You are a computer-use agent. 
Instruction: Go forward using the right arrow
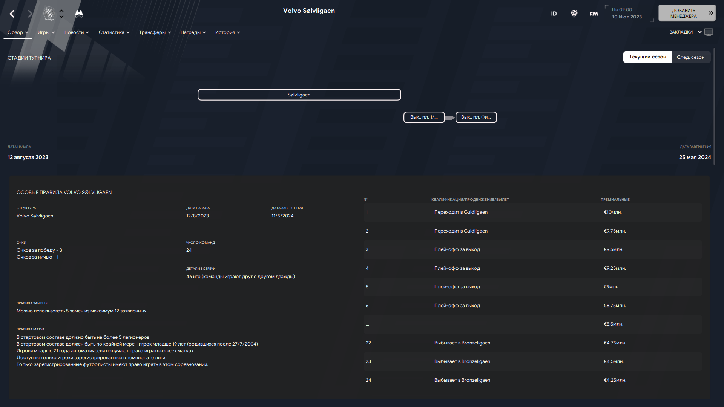click(30, 14)
